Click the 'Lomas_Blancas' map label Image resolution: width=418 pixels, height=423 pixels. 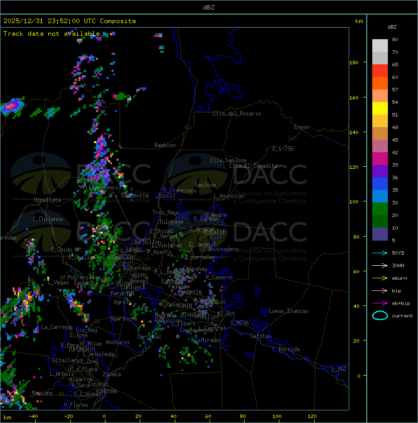click(x=288, y=311)
